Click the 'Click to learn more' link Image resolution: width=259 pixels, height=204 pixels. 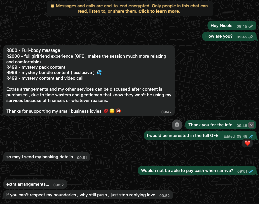pos(159,11)
